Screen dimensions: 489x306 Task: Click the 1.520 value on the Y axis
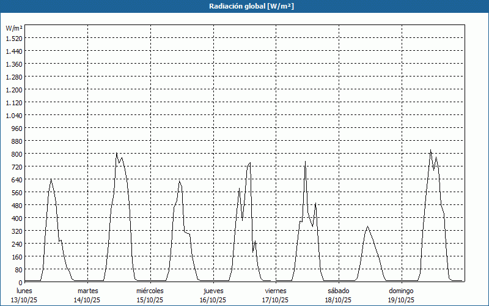pos(13,38)
